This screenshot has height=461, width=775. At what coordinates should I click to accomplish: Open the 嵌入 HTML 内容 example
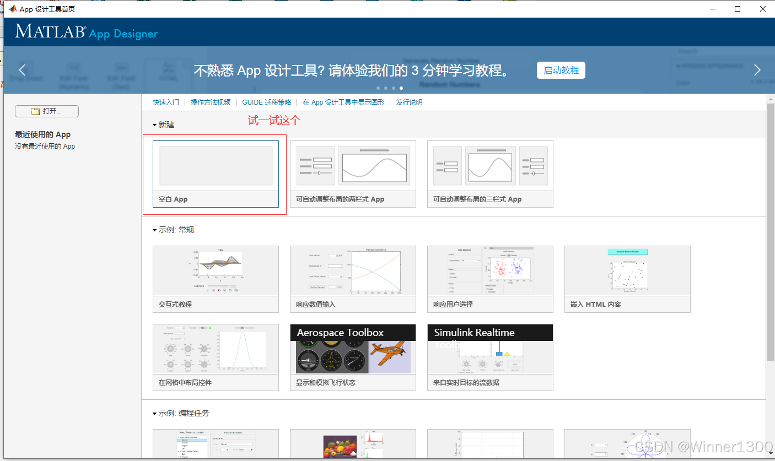[x=627, y=279]
